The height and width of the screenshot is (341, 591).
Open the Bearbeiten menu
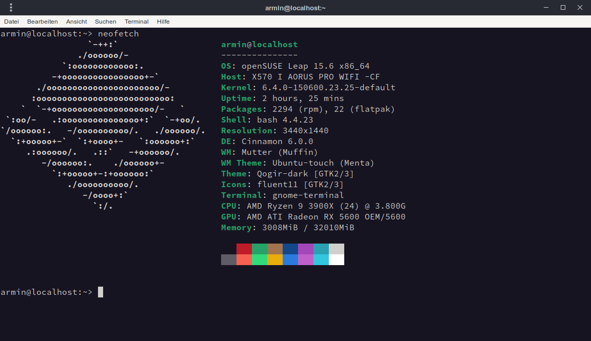(42, 22)
